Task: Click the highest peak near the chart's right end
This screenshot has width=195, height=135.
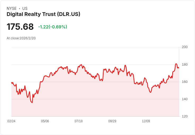Action: (x=176, y=64)
